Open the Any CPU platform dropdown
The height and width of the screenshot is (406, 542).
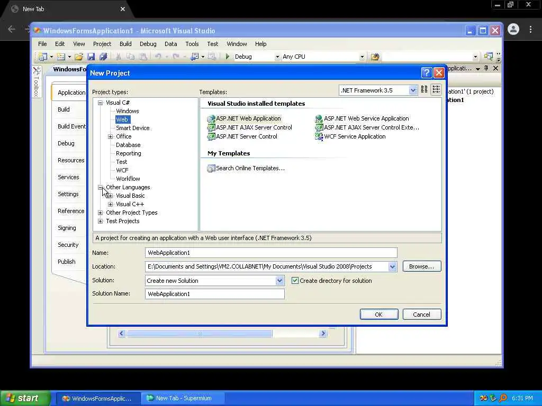(x=362, y=57)
